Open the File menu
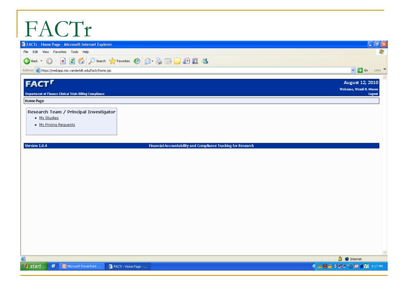 pos(26,52)
